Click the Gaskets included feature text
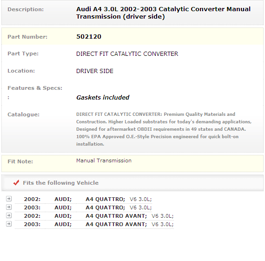This screenshot has width=265, height=261. tap(103, 97)
